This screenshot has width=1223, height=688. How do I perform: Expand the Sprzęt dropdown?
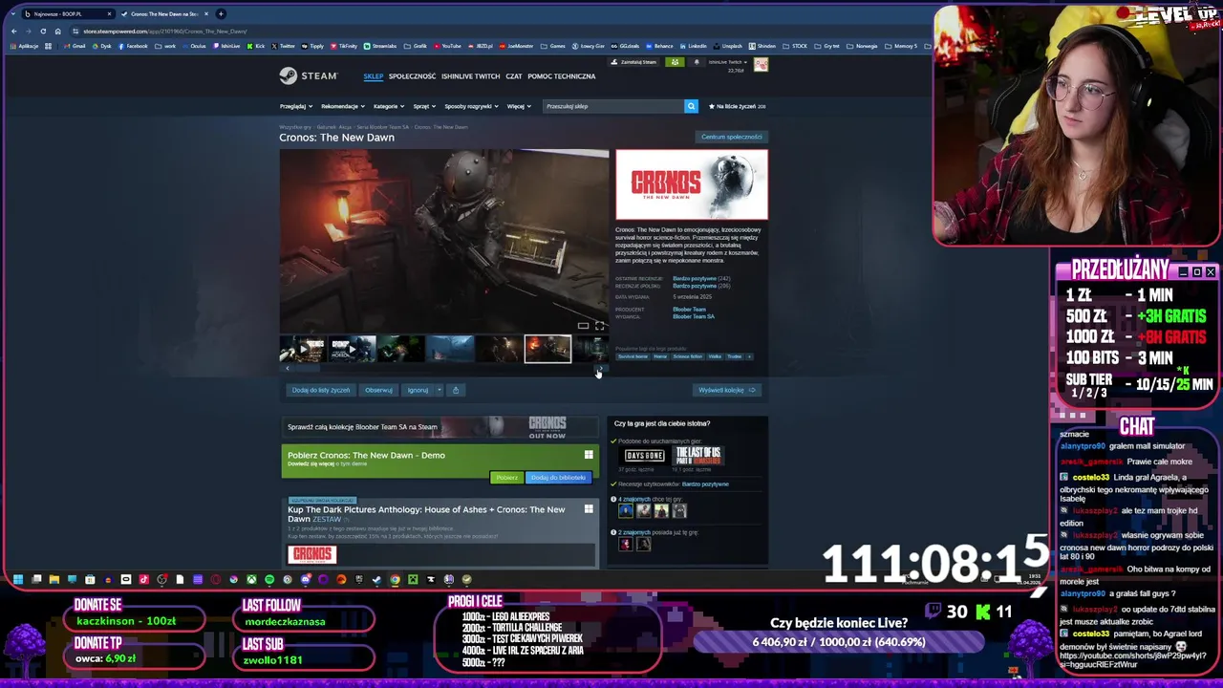point(424,106)
